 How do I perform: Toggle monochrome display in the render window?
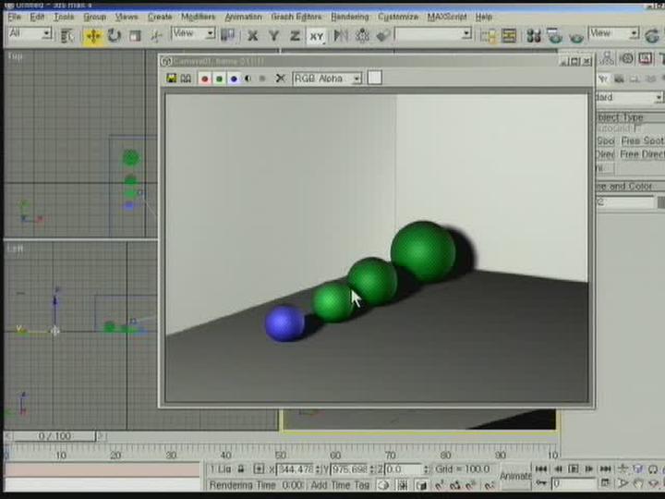262,79
